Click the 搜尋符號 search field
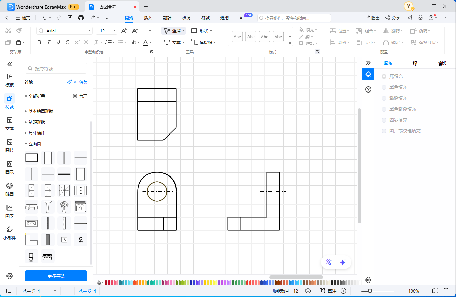The width and height of the screenshot is (456, 297). pyautogui.click(x=56, y=69)
